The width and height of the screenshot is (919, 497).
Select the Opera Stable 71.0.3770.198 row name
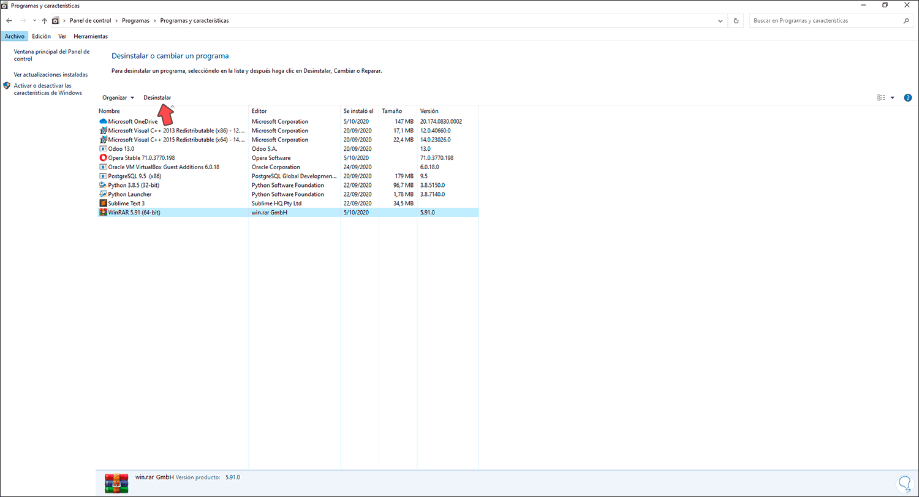pyautogui.click(x=142, y=158)
